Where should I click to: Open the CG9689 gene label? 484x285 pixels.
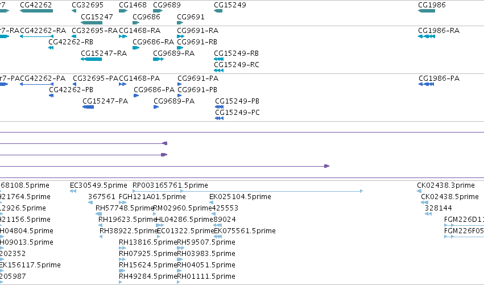pos(167,5)
